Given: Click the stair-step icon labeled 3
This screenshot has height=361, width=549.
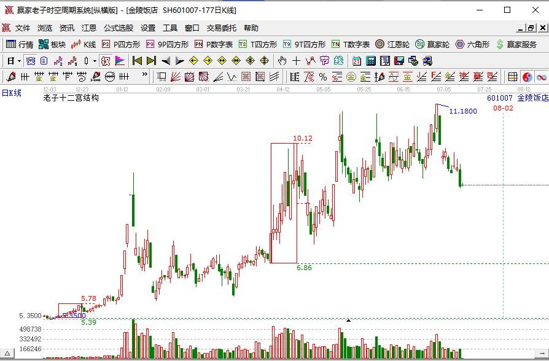Looking at the screenshot, I should pyautogui.click(x=58, y=61).
